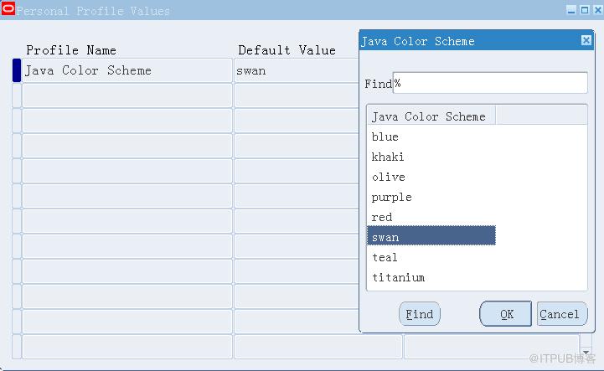
Task: Dismiss the dialog with Cancel
Action: coord(560,314)
